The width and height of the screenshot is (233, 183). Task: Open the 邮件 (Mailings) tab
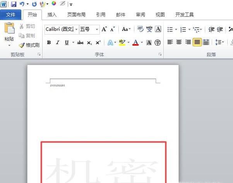point(121,15)
